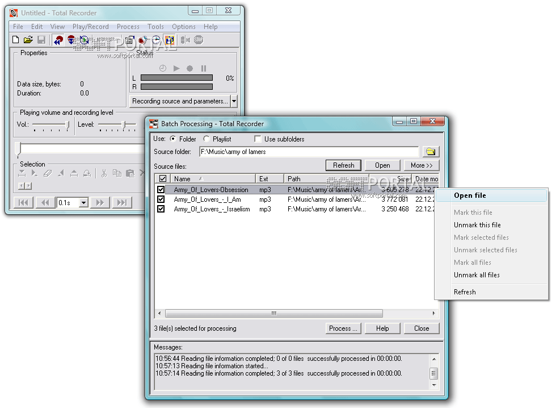Screen dimensions: 556x408
Task: Click the eraser icon in Selection panel
Action: click(48, 173)
